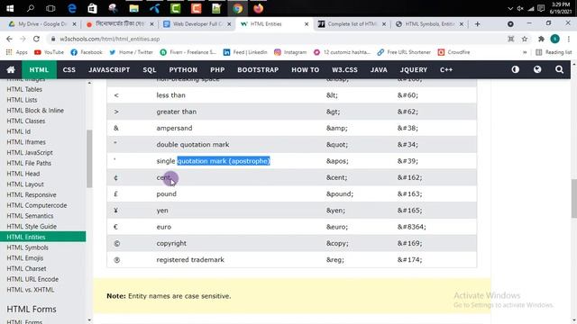The image size is (577, 324).
Task: Open the Chrome extensions puzzle icon
Action: click(541, 39)
